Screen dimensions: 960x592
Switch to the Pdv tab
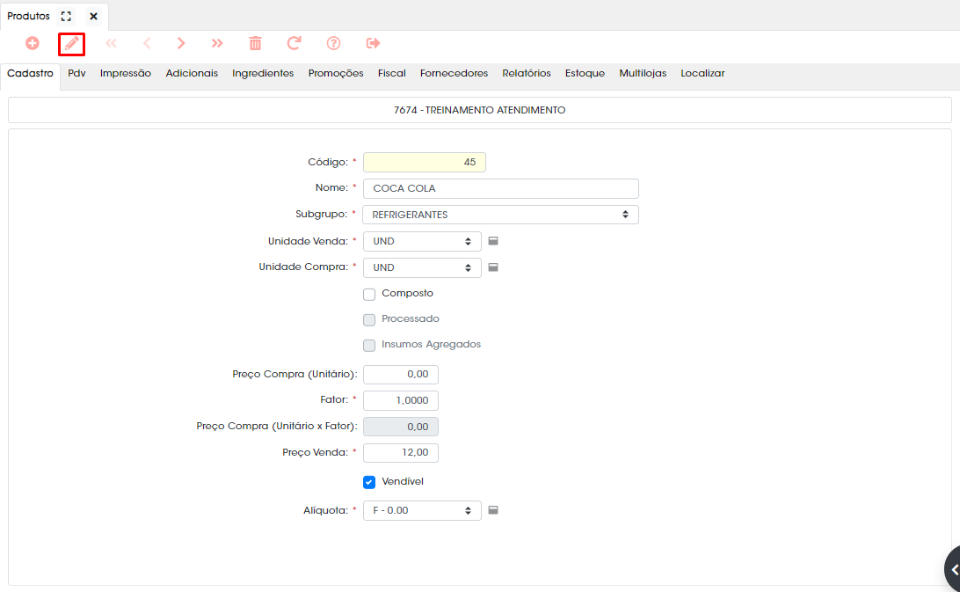pyautogui.click(x=76, y=74)
